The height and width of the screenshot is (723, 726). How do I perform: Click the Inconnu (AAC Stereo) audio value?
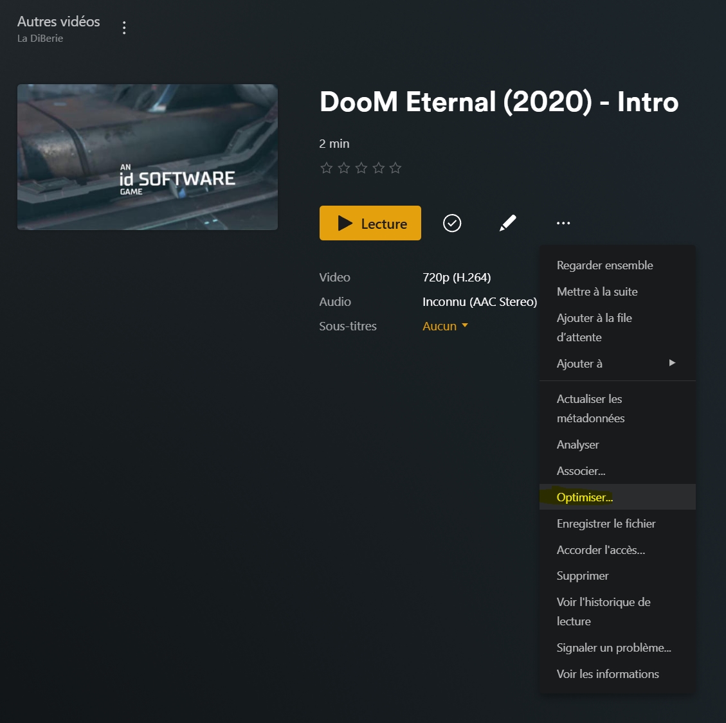tap(480, 302)
